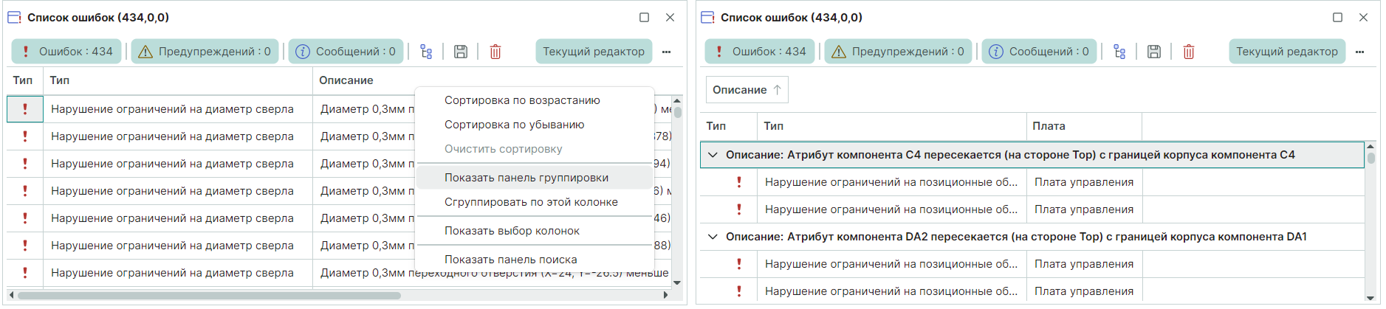Click window icon in right title bar

[x=707, y=17]
